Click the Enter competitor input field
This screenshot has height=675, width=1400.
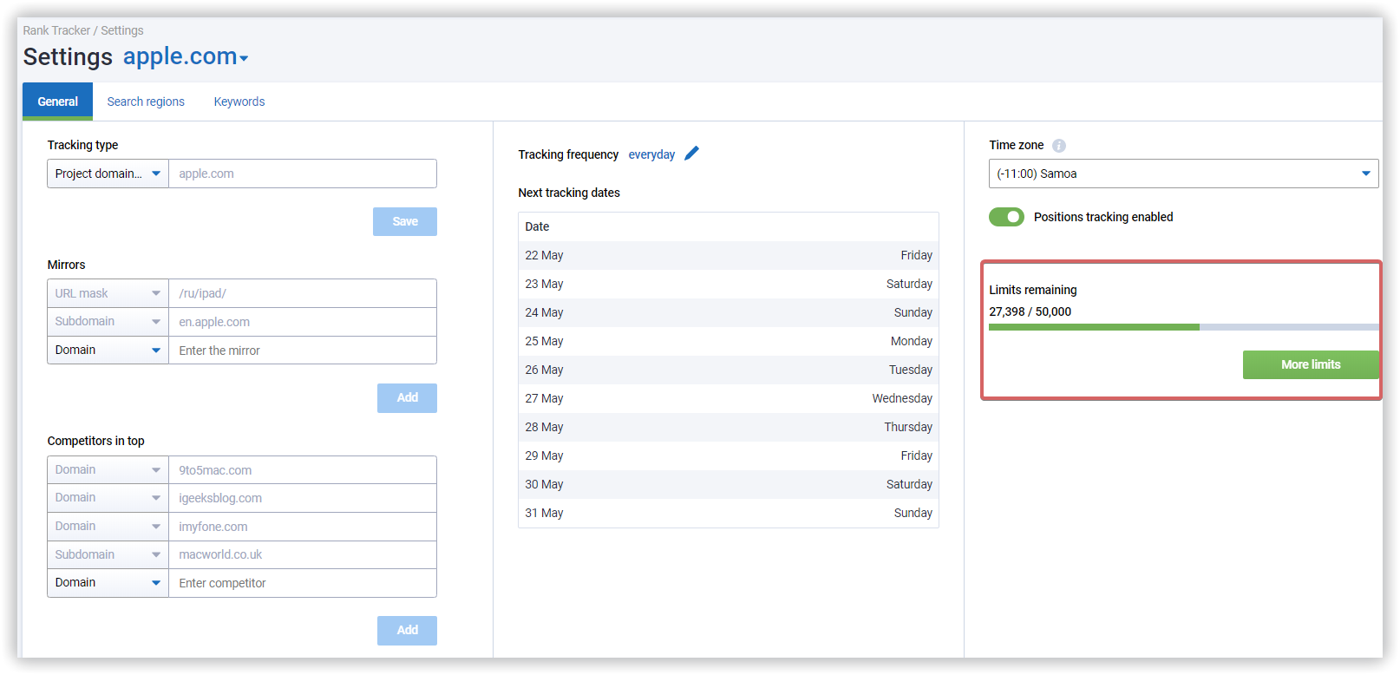pyautogui.click(x=303, y=583)
